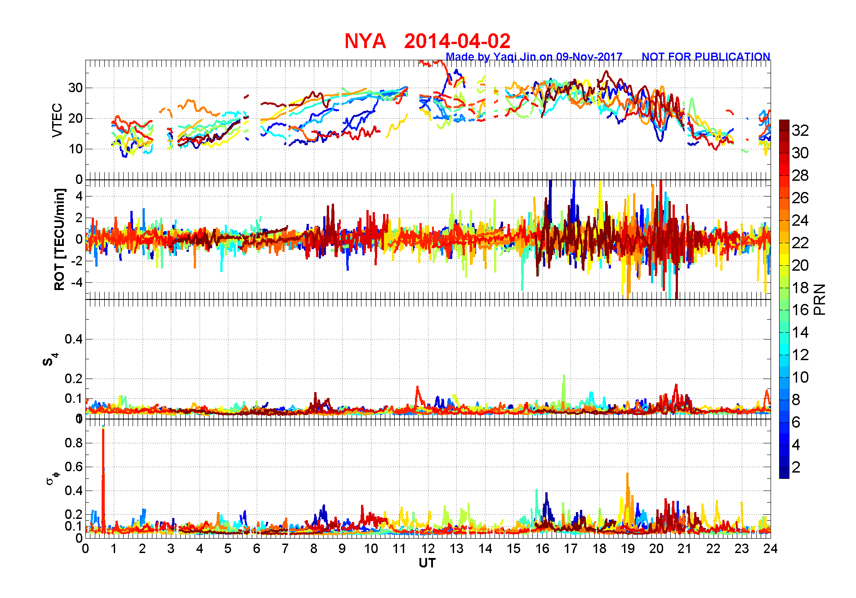856x598 pixels.
Task: Select sigma-phi panel y-tick 0.8
Action: coord(74,443)
